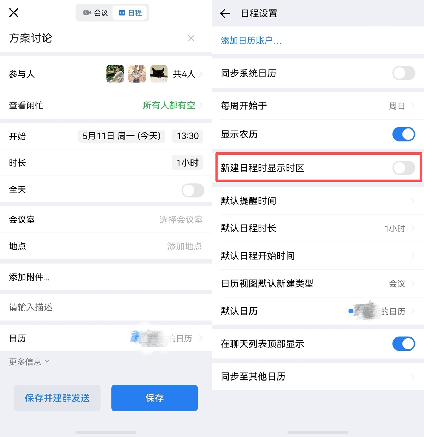The image size is (424, 437).
Task: Open the cat avatar participant
Action: tap(159, 74)
